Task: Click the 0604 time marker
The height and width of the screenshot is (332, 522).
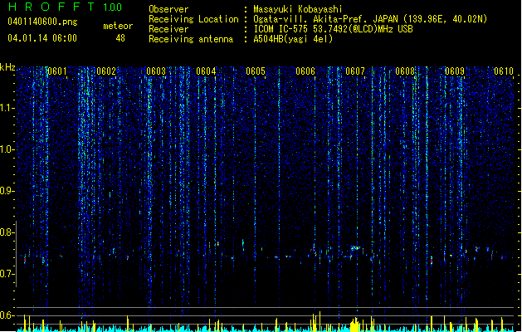Action: click(x=206, y=71)
